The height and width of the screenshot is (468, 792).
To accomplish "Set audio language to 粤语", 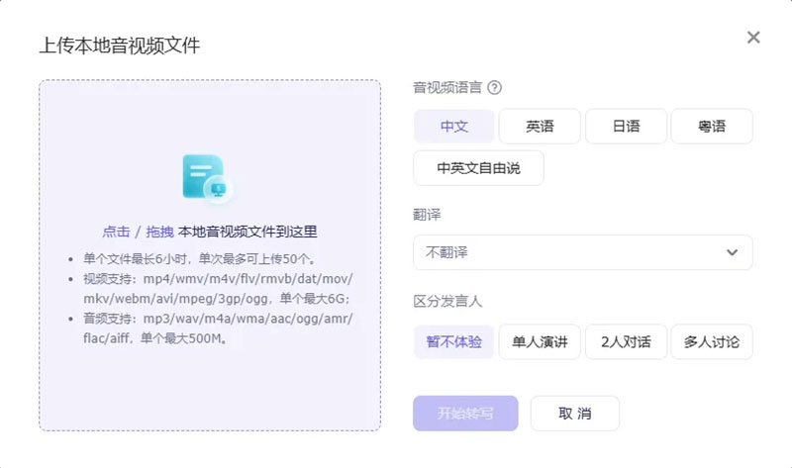I will [711, 126].
